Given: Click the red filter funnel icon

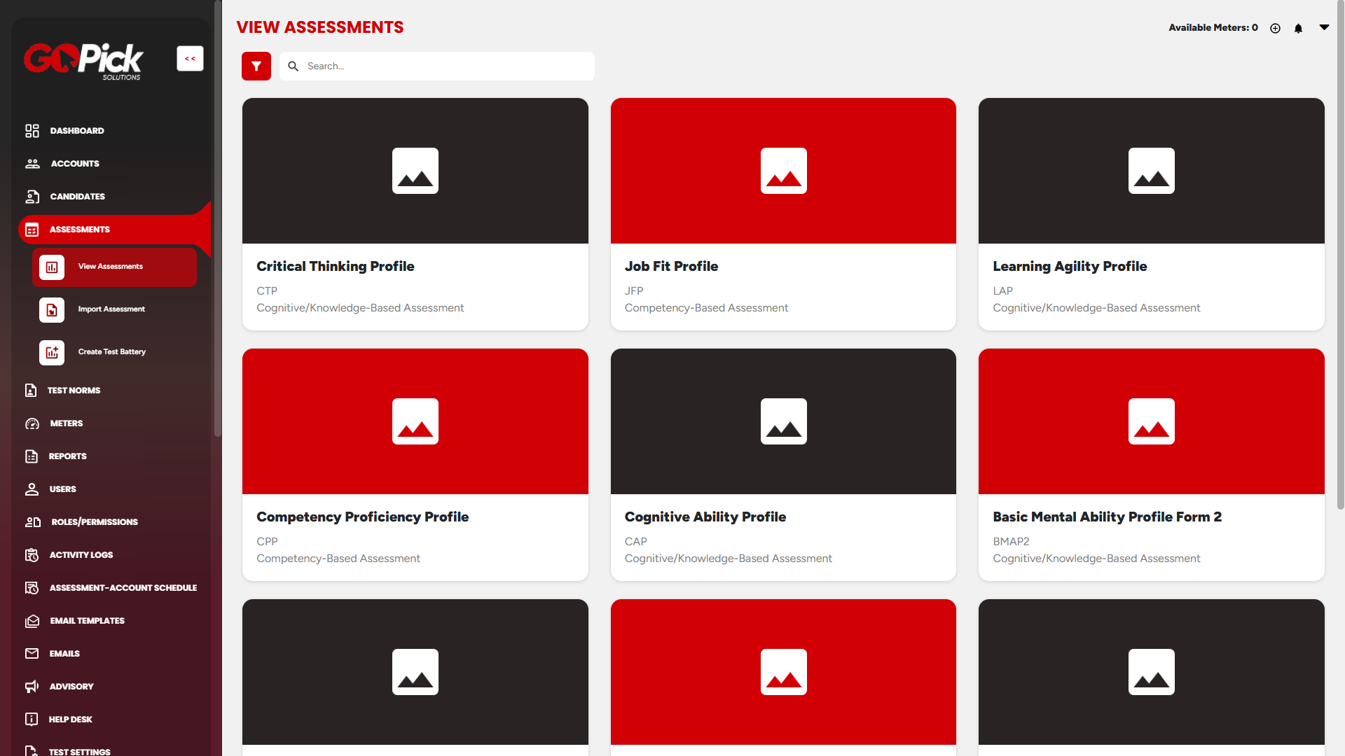Looking at the screenshot, I should tap(256, 66).
